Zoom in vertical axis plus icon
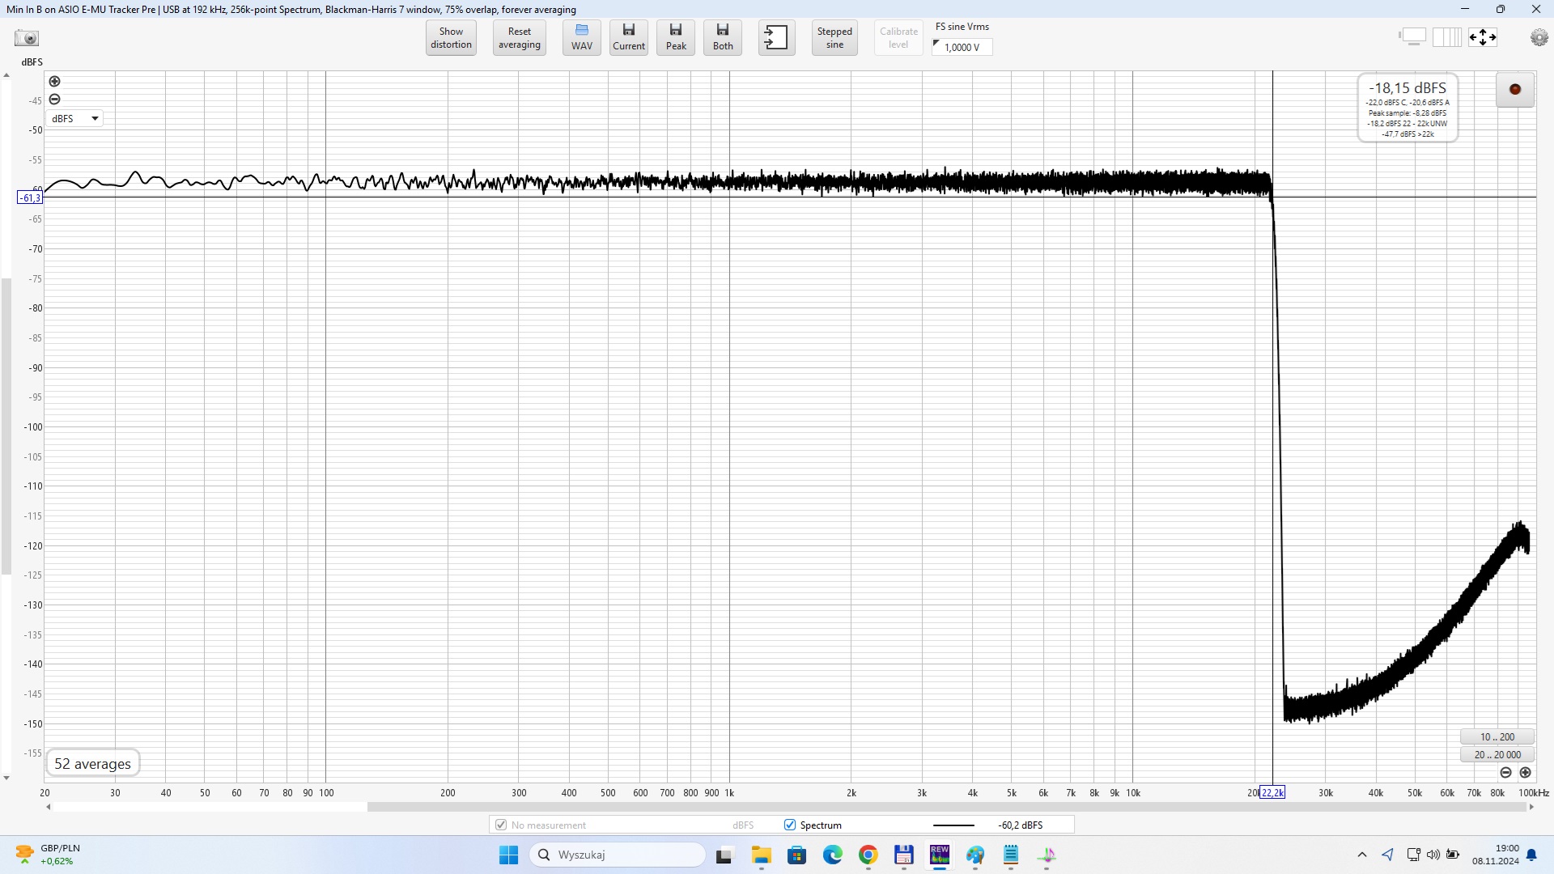Screen dimensions: 1554x874 (x=54, y=81)
